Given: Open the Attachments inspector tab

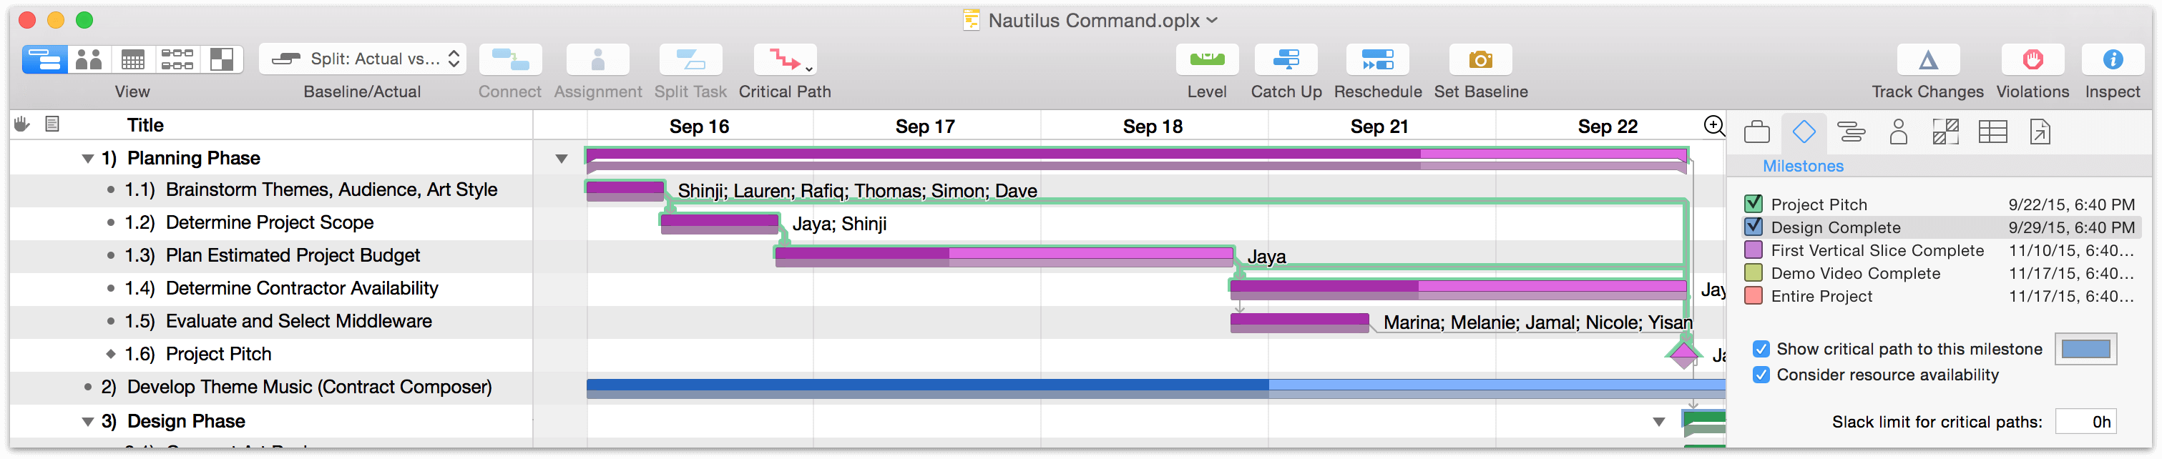Looking at the screenshot, I should coord(2040,132).
